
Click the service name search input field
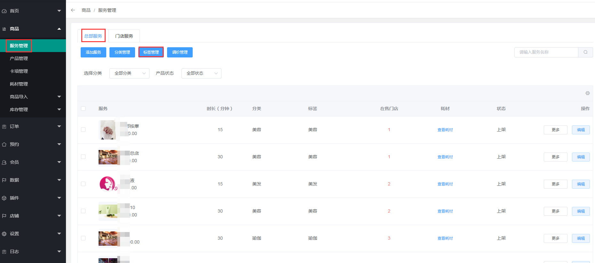click(x=546, y=52)
